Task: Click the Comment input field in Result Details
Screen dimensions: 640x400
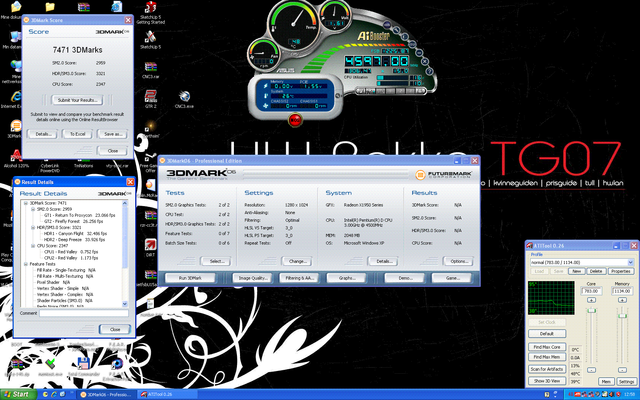Action: [84, 313]
